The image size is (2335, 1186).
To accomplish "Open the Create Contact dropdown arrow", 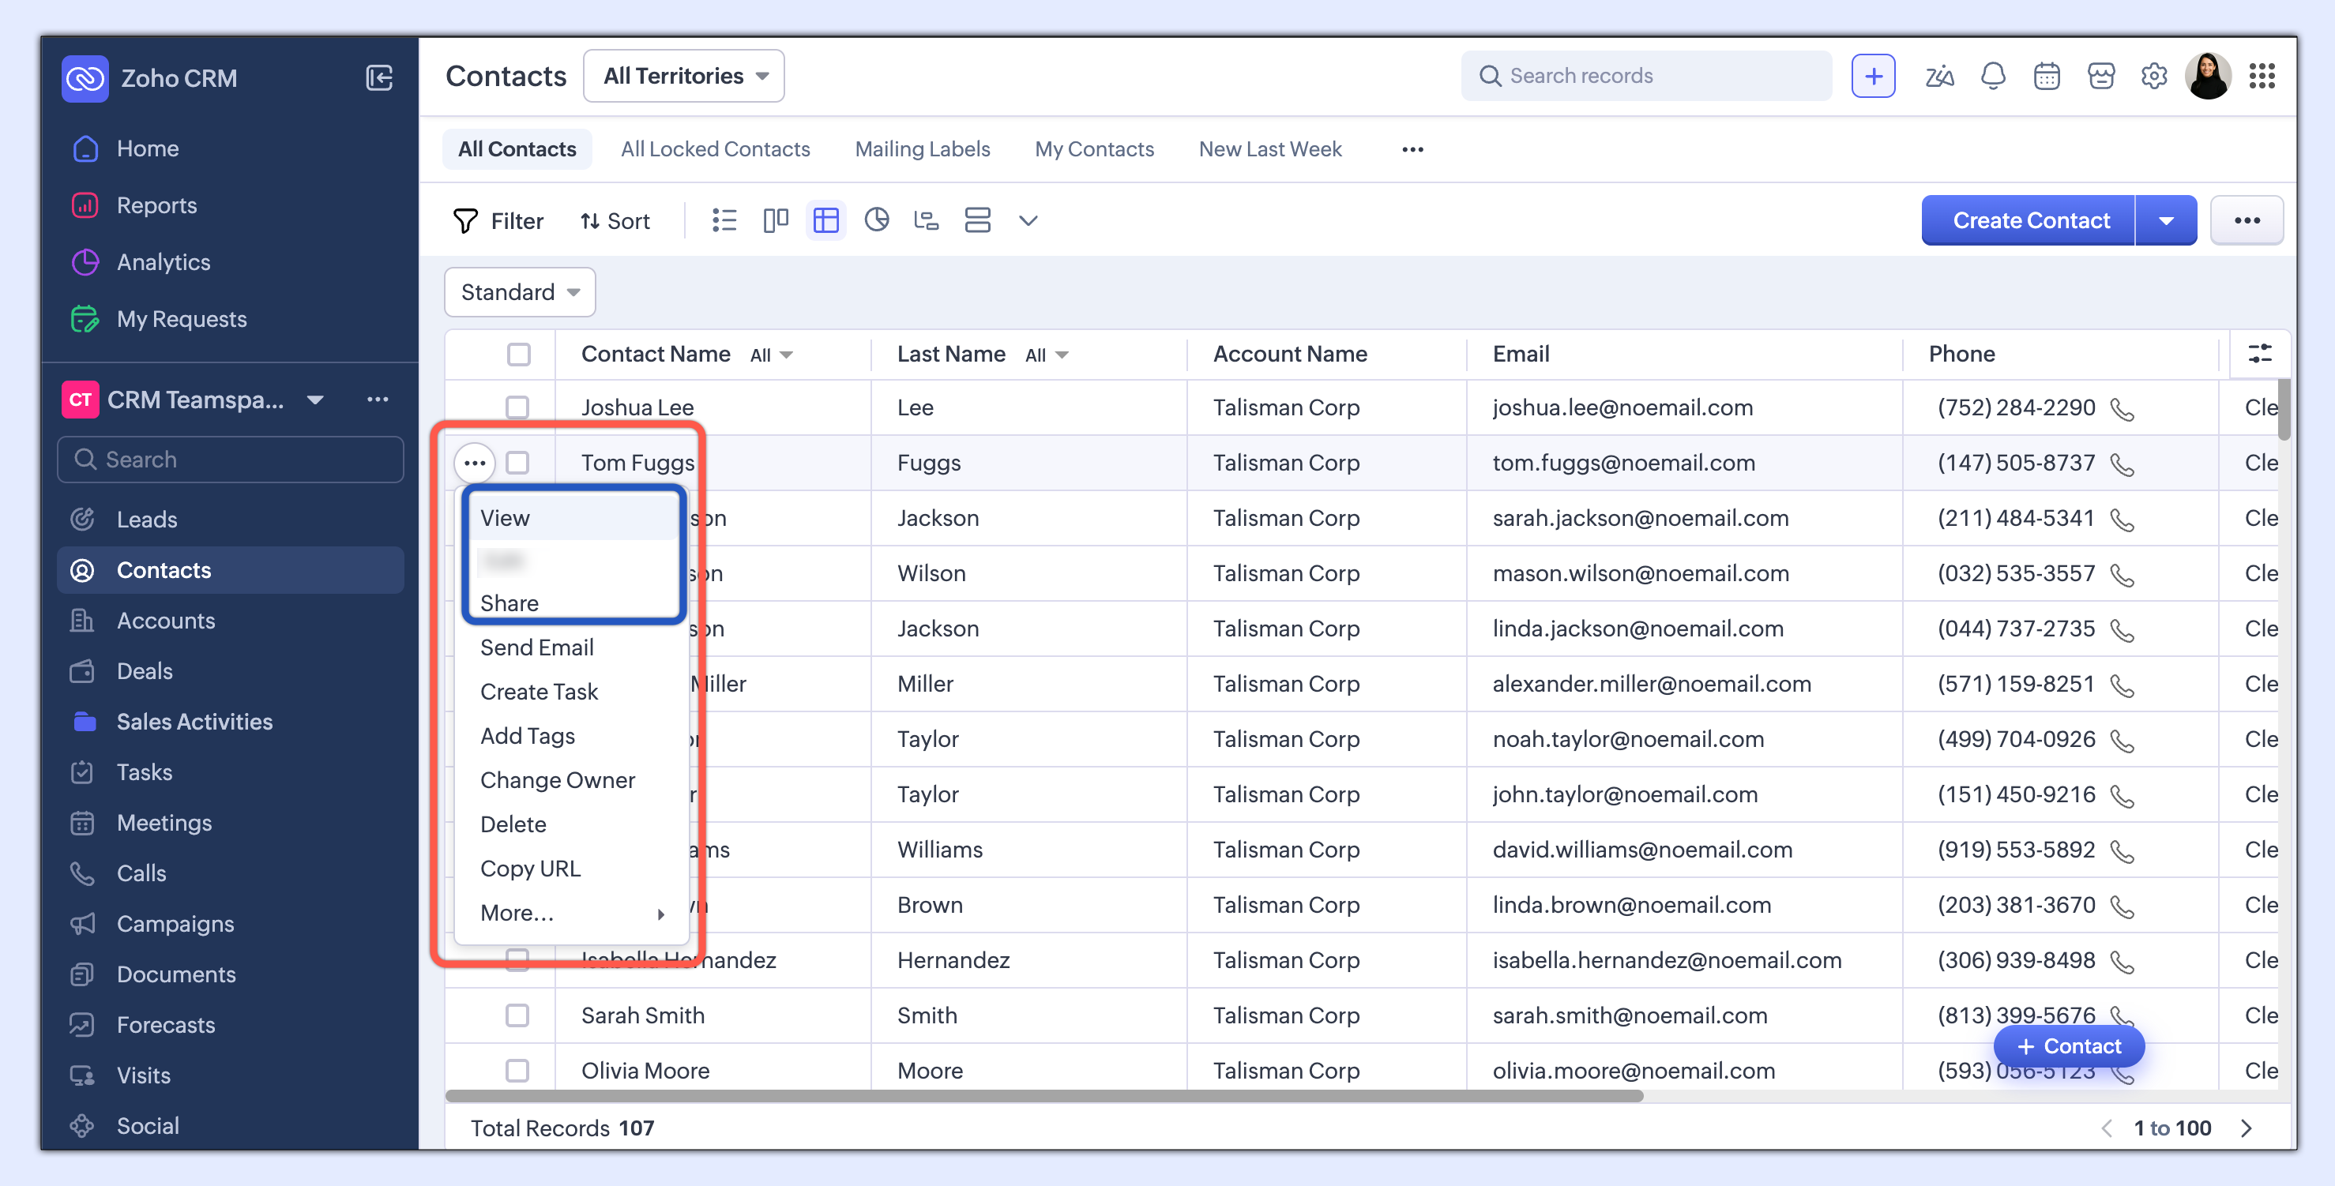I will click(x=2165, y=221).
